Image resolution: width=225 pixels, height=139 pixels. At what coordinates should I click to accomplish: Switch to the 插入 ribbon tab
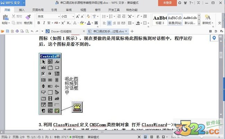pyautogui.click(x=22, y=10)
